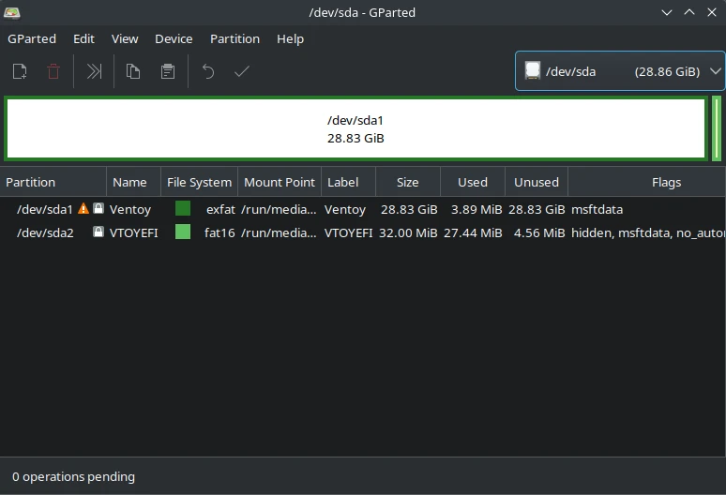
Task: Click the light green fat16 color swatch
Action: coord(183,232)
